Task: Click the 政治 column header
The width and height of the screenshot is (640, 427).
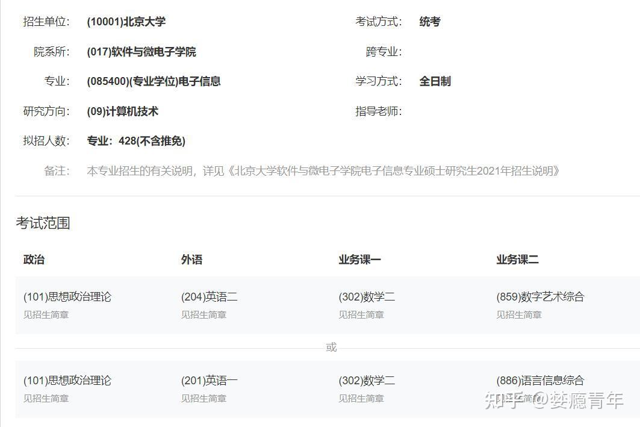Action: coord(34,259)
